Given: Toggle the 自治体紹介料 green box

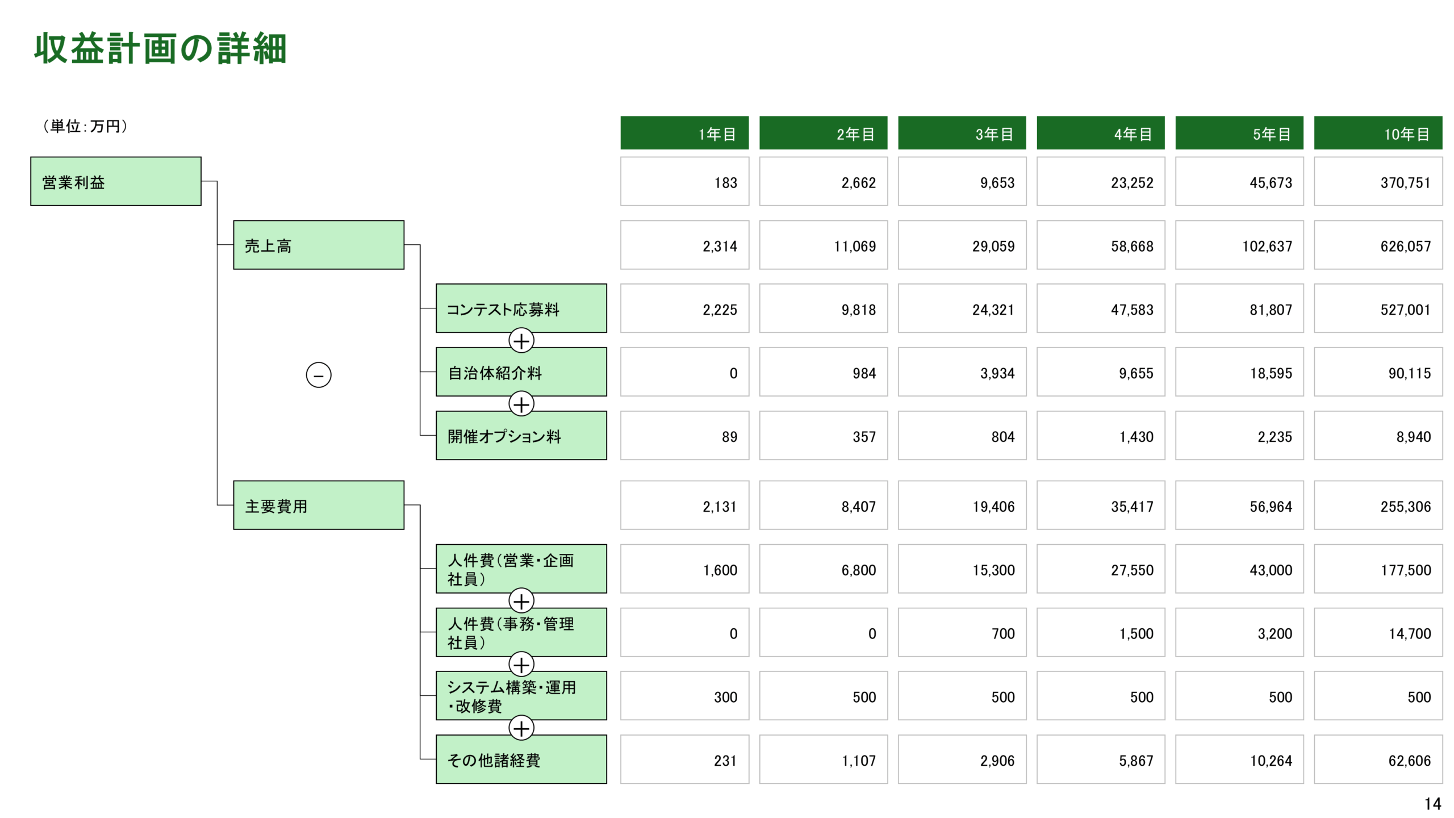Looking at the screenshot, I should point(521,372).
